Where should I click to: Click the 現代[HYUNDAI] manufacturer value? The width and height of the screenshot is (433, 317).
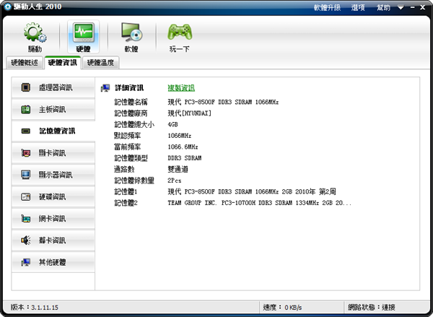click(x=189, y=113)
